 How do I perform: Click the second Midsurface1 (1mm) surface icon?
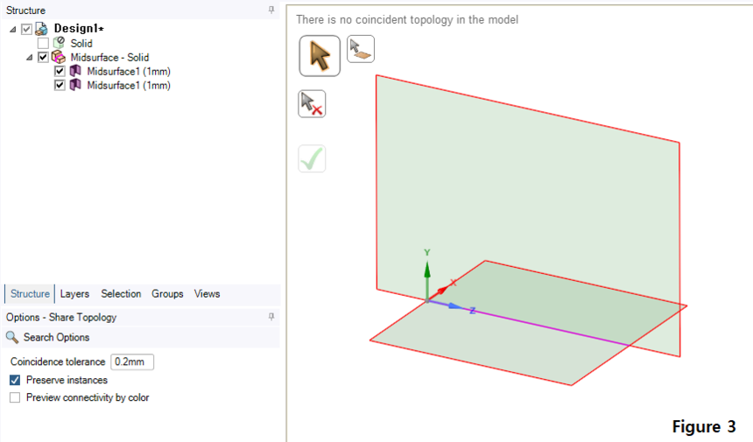[x=75, y=85]
